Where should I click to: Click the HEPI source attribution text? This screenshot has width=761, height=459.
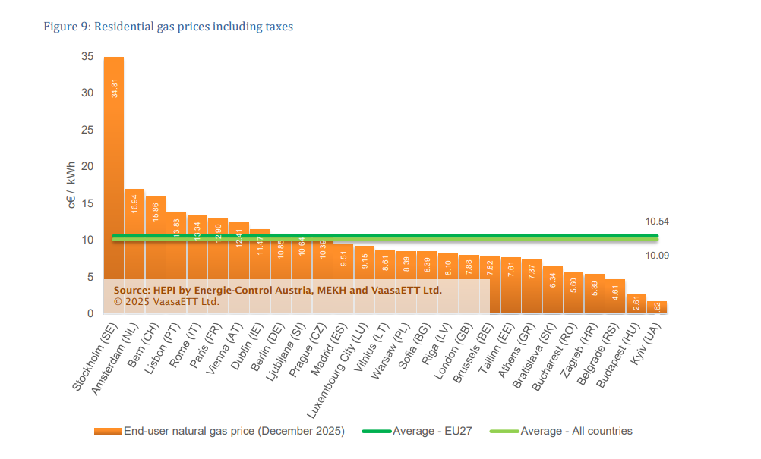pos(277,290)
